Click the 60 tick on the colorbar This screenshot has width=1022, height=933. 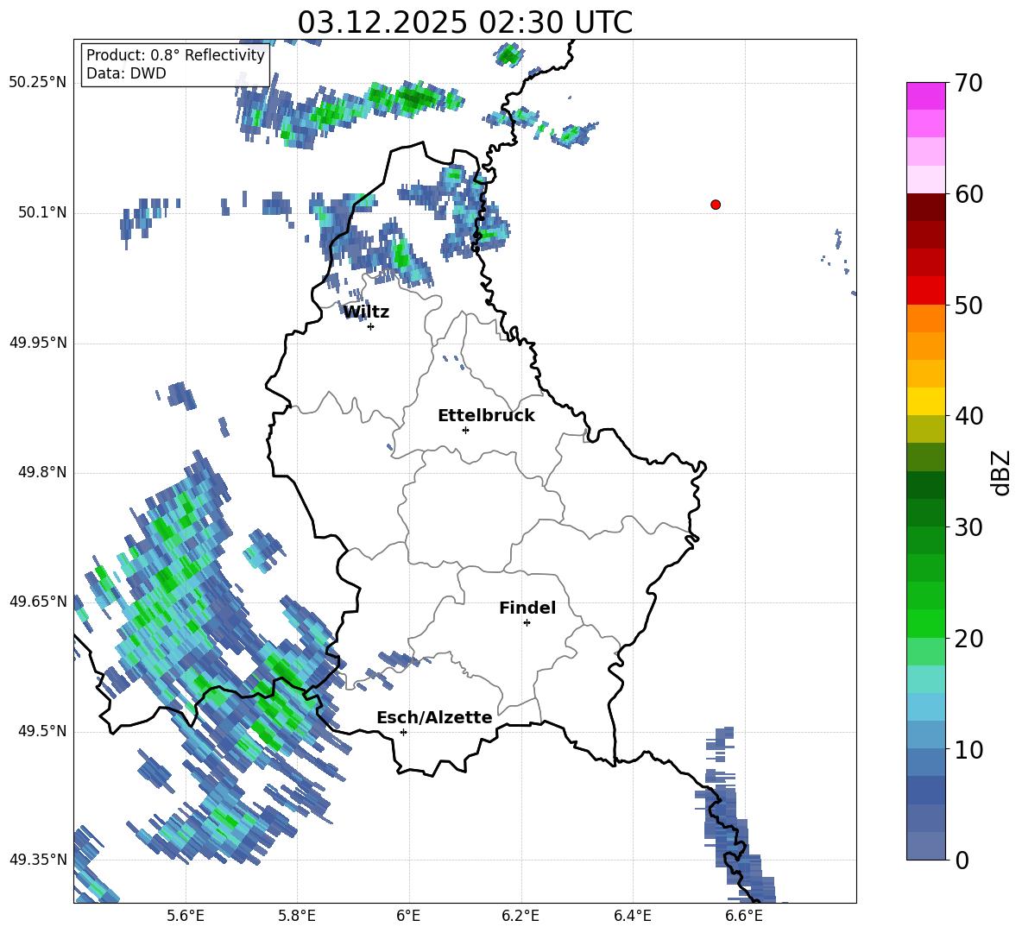pyautogui.click(x=968, y=194)
